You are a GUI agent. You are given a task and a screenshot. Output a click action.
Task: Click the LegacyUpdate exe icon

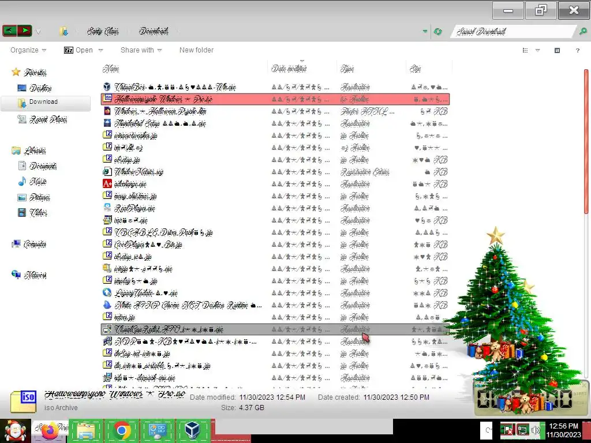[107, 292]
